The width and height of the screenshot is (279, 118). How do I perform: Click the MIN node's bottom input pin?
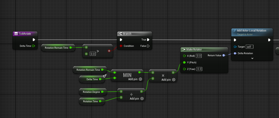pyautogui.click(x=115, y=78)
